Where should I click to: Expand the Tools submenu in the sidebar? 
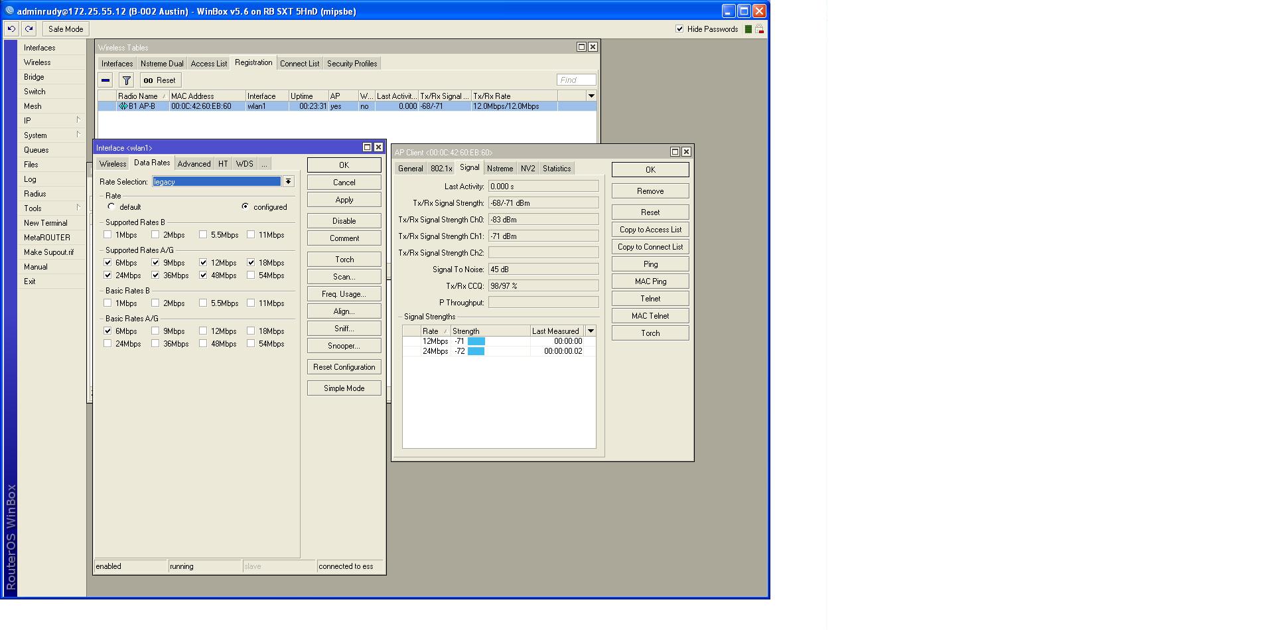tap(78, 208)
